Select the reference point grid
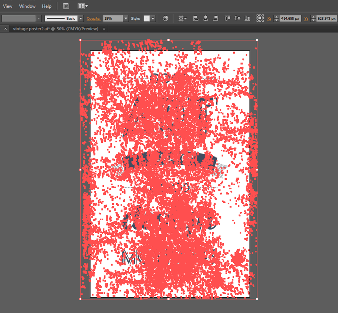 click(x=260, y=18)
